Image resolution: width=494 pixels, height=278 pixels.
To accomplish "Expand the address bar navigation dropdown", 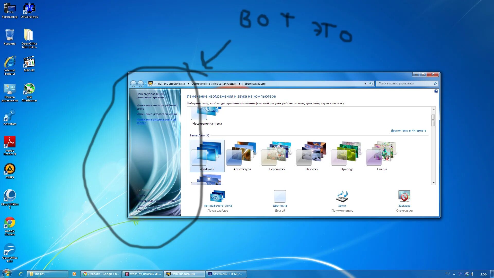I will click(x=365, y=83).
